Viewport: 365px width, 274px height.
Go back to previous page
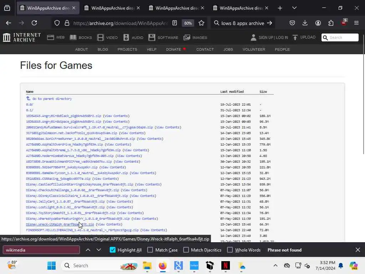tap(9, 23)
